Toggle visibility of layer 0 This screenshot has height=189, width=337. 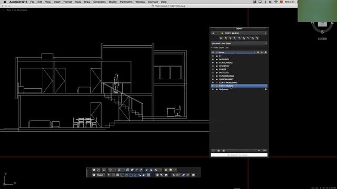(213, 56)
